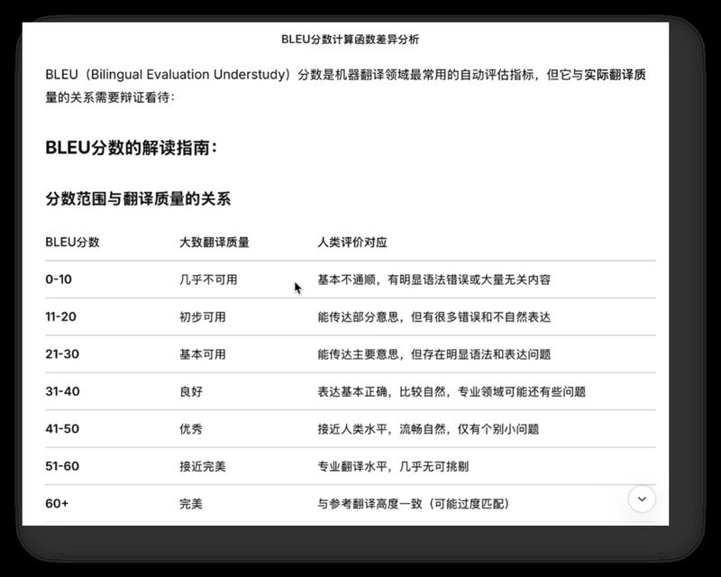Click the '大致翻译质量' column header
This screenshot has height=577, width=721.
pyautogui.click(x=214, y=243)
